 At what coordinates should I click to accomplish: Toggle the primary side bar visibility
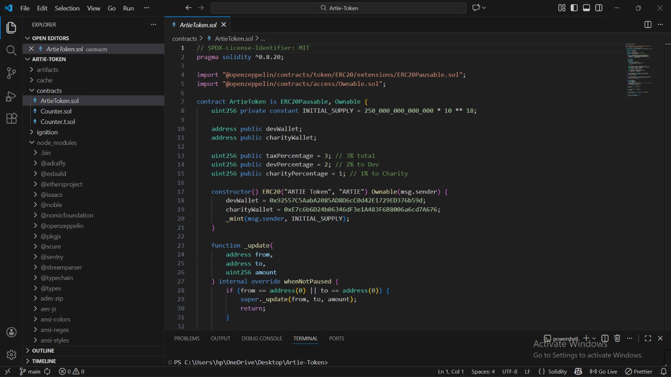point(574,8)
